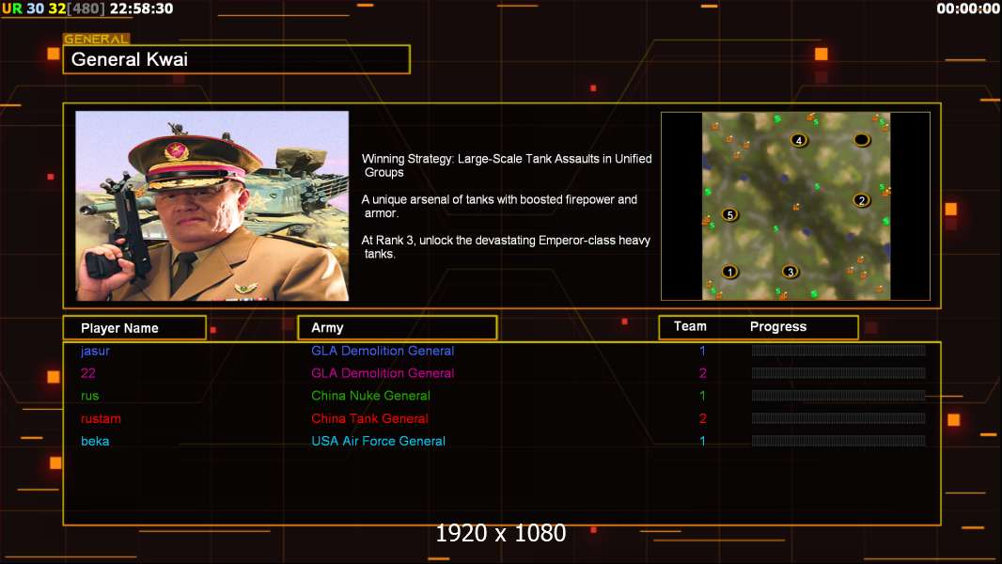Select player name jasur
The width and height of the screenshot is (1002, 564).
(x=95, y=351)
